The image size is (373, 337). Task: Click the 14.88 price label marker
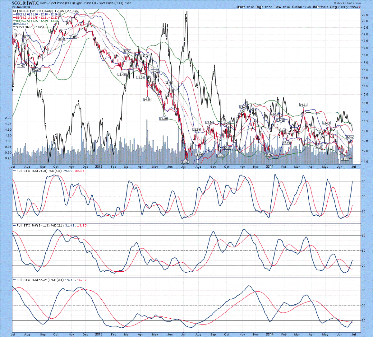click(147, 100)
